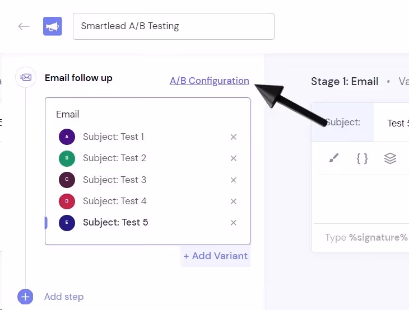This screenshot has width=409, height=310.
Task: Delete variant Subject: Test 3
Action: click(234, 180)
